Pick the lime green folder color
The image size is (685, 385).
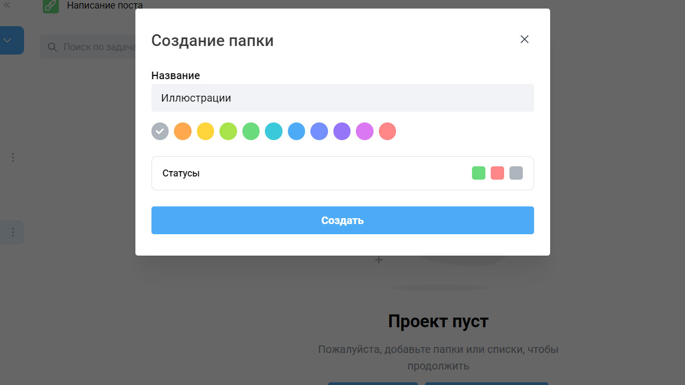[228, 132]
